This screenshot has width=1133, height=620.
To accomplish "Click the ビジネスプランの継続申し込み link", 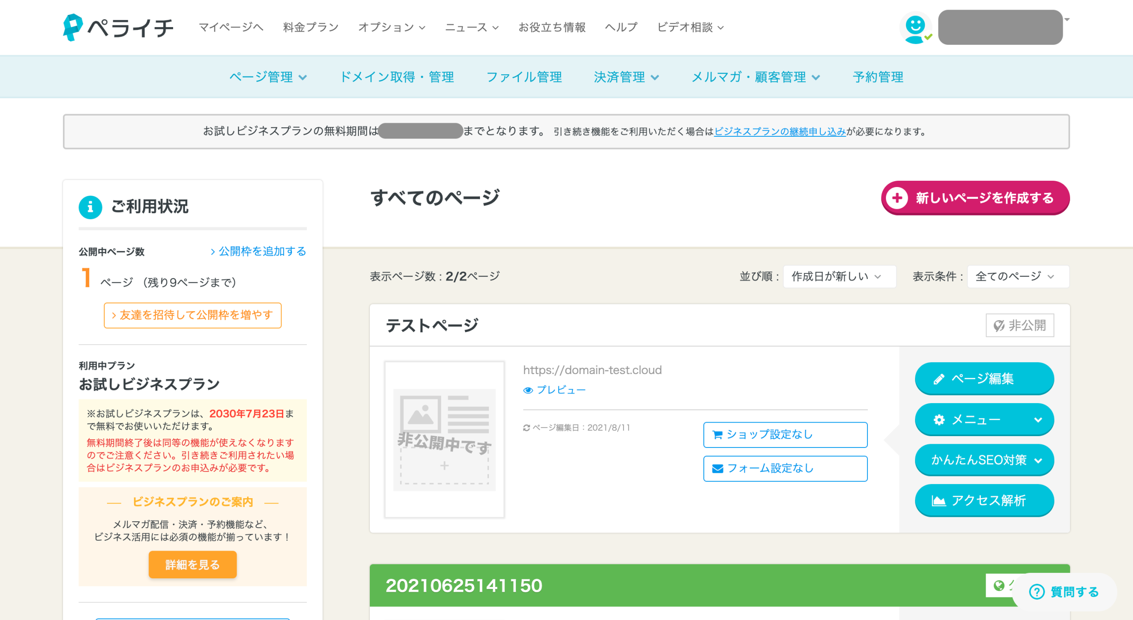I will click(780, 131).
